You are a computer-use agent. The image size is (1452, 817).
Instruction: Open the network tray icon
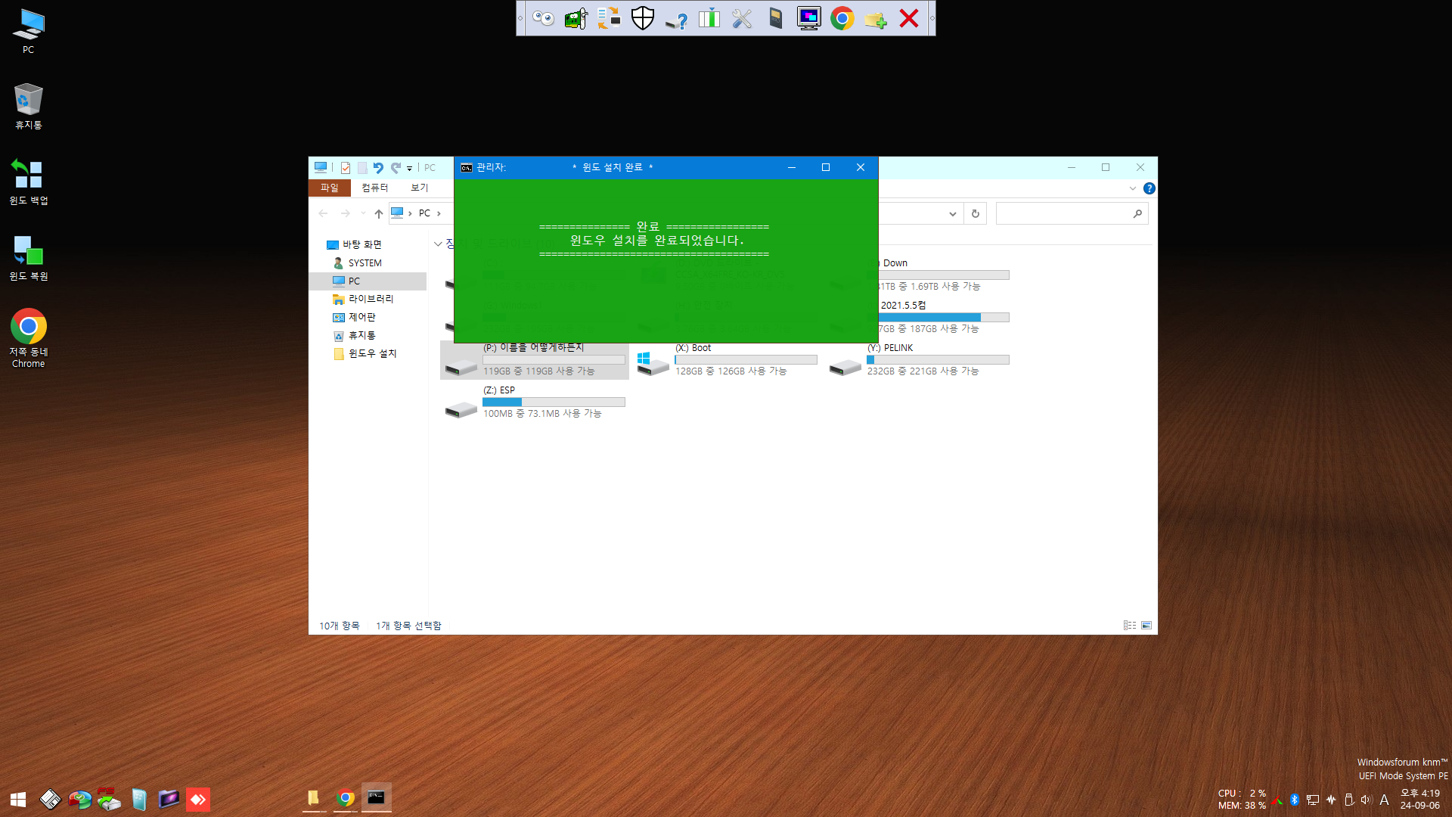[1312, 800]
